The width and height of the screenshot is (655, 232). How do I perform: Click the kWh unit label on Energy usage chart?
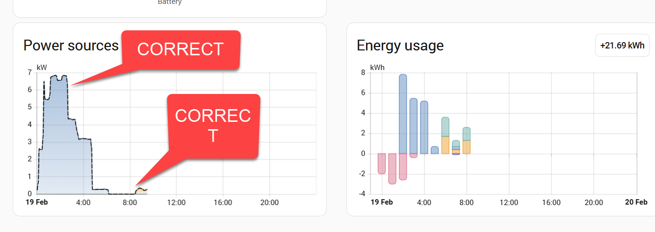(377, 67)
